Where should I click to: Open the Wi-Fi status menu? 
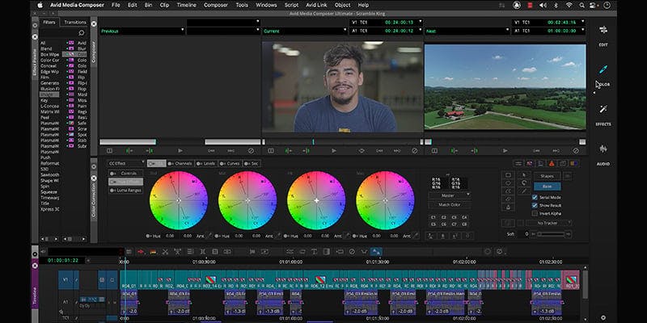click(x=569, y=6)
